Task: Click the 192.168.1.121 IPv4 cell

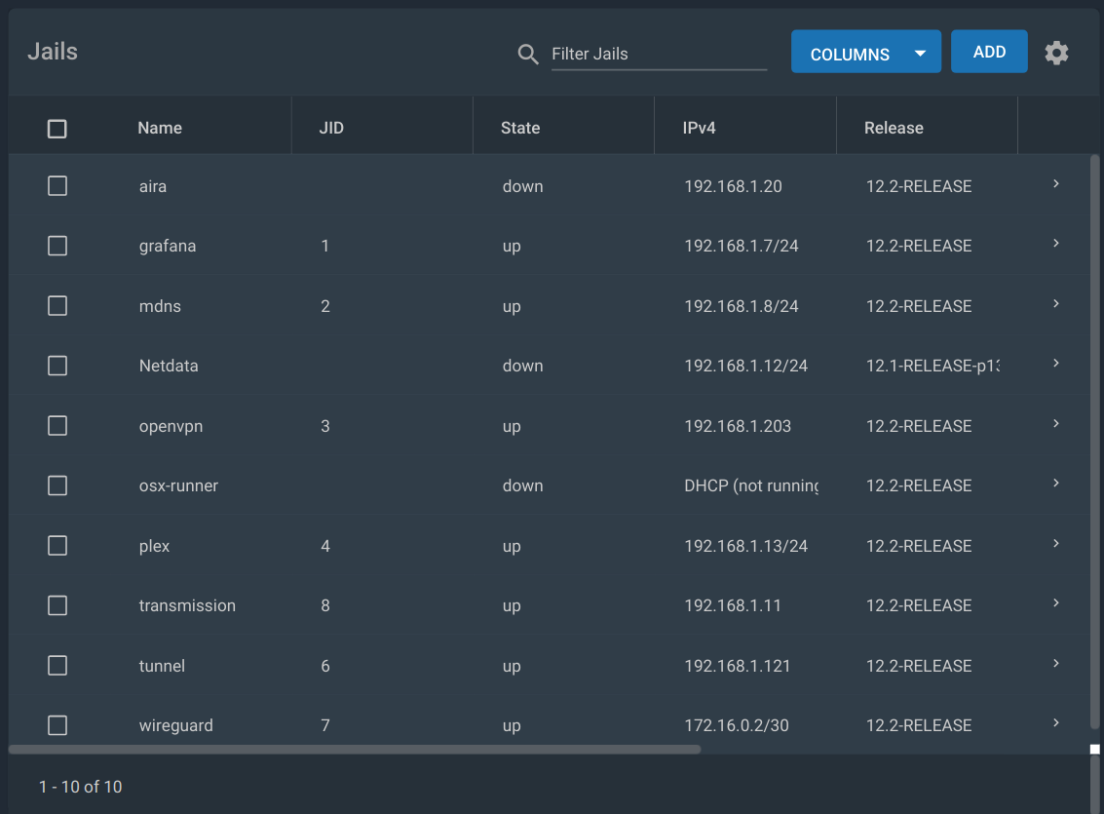Action: coord(738,666)
